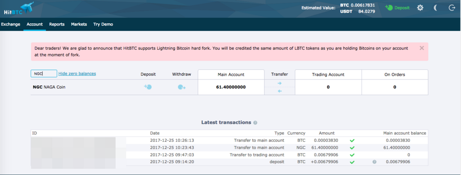Click the help icon beside the 0.00679906 balance
The image size is (461, 175).
[x=374, y=162]
